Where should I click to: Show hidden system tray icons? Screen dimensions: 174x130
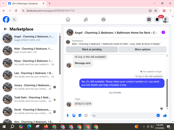click(x=144, y=127)
